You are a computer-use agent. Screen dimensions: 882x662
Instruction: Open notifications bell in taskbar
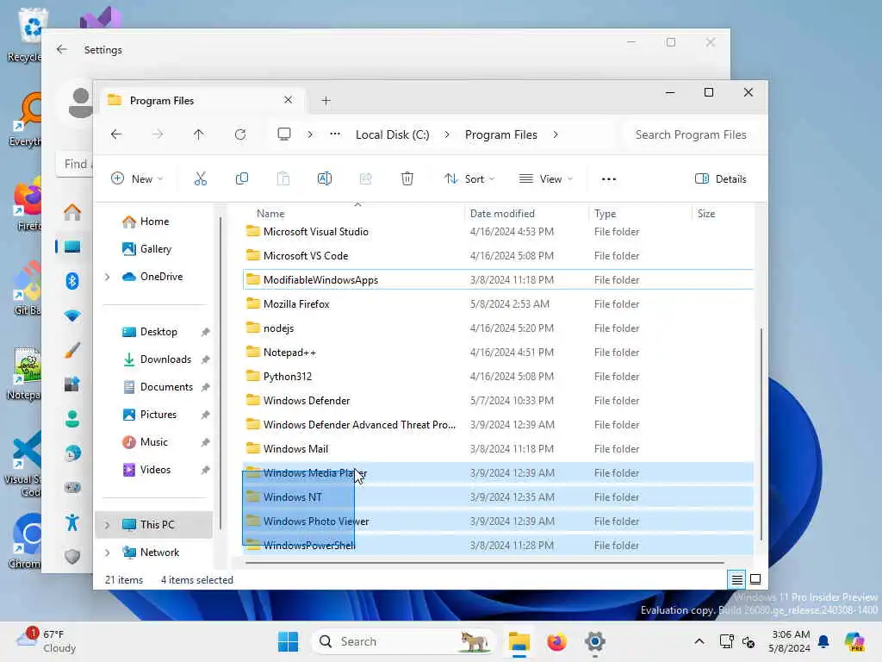tap(823, 641)
